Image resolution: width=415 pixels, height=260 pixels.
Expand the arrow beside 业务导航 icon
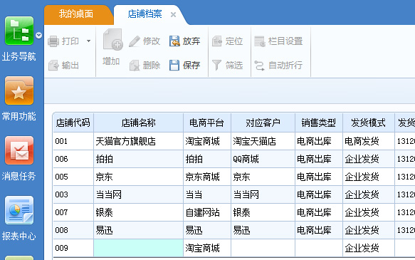38,35
